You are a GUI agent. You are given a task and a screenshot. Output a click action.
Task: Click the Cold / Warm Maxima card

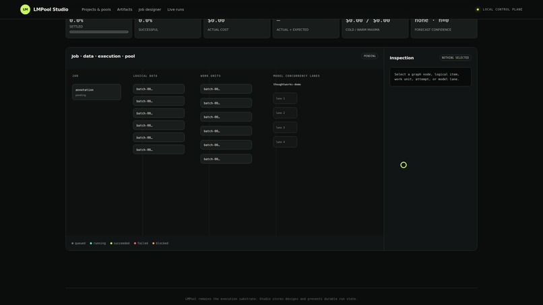pyautogui.click(x=375, y=27)
